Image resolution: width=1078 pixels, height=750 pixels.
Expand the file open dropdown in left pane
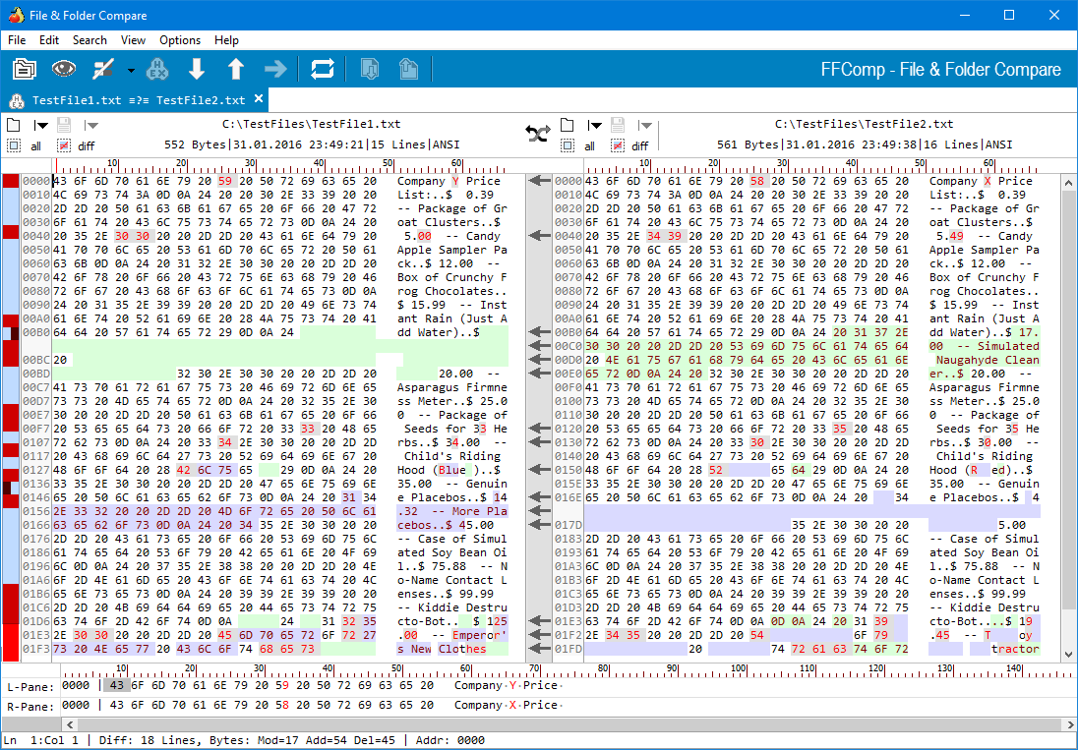[x=39, y=125]
